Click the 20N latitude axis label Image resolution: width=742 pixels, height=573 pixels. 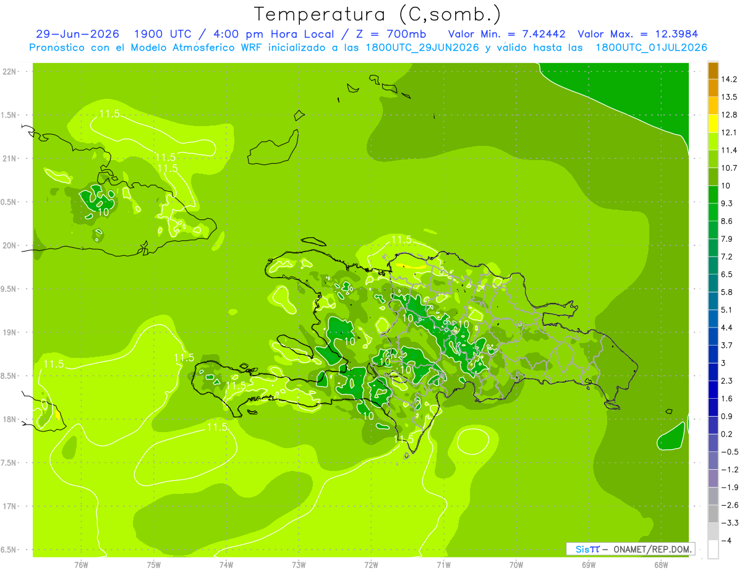[x=9, y=245]
